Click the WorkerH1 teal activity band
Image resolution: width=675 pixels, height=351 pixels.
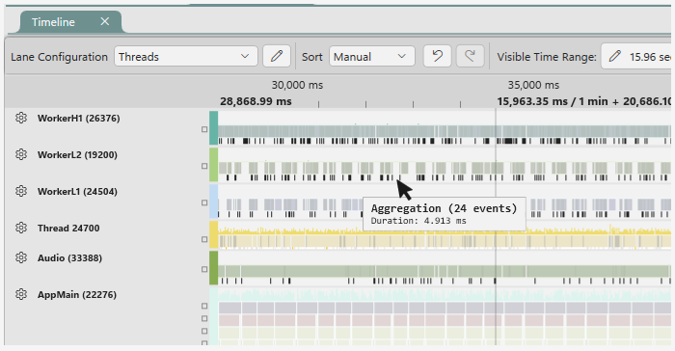coord(445,131)
